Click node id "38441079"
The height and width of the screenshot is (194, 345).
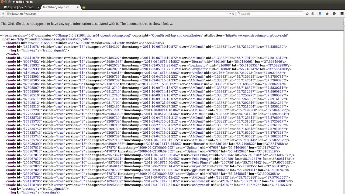click(x=32, y=58)
